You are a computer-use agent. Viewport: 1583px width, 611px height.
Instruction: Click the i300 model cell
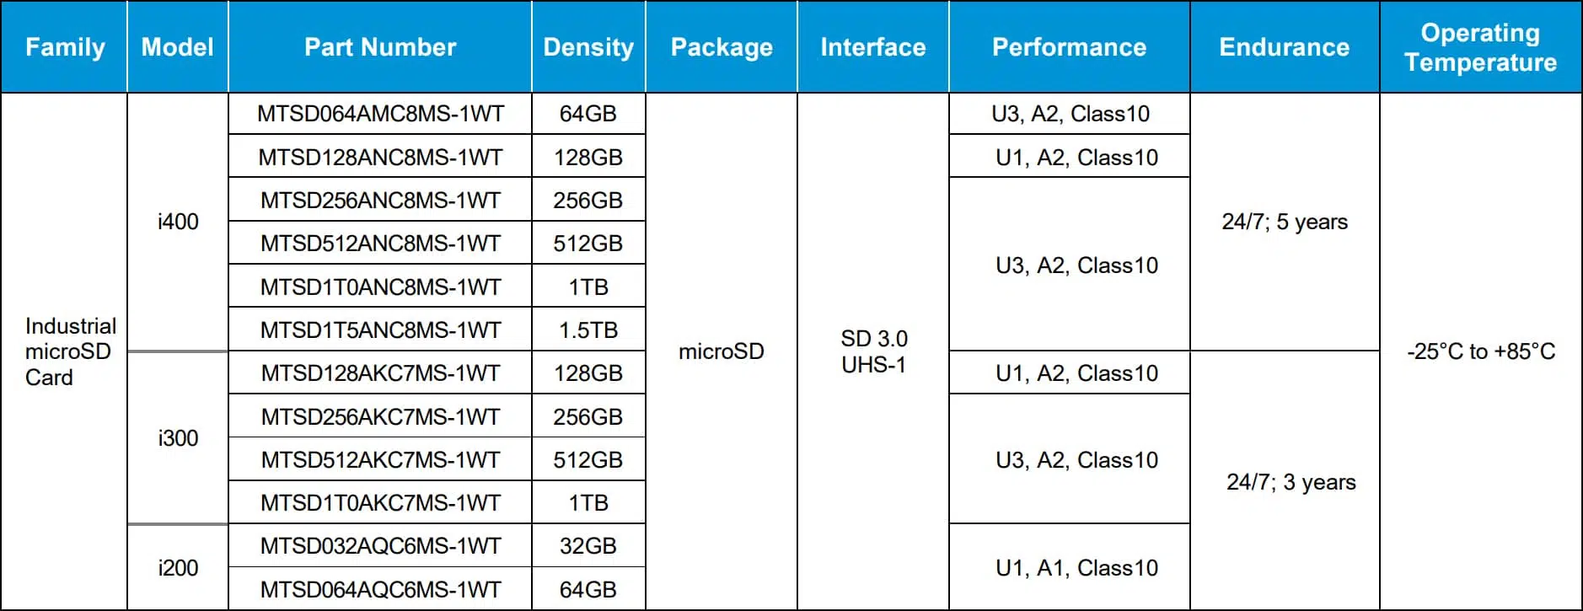pos(178,438)
